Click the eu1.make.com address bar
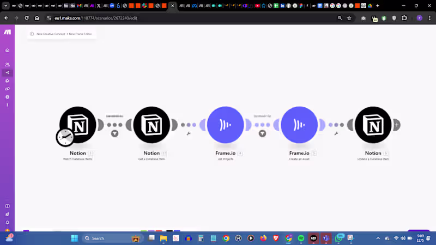 point(192,18)
